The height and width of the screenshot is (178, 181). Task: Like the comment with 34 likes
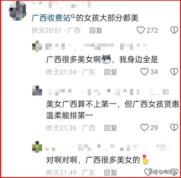145,72
